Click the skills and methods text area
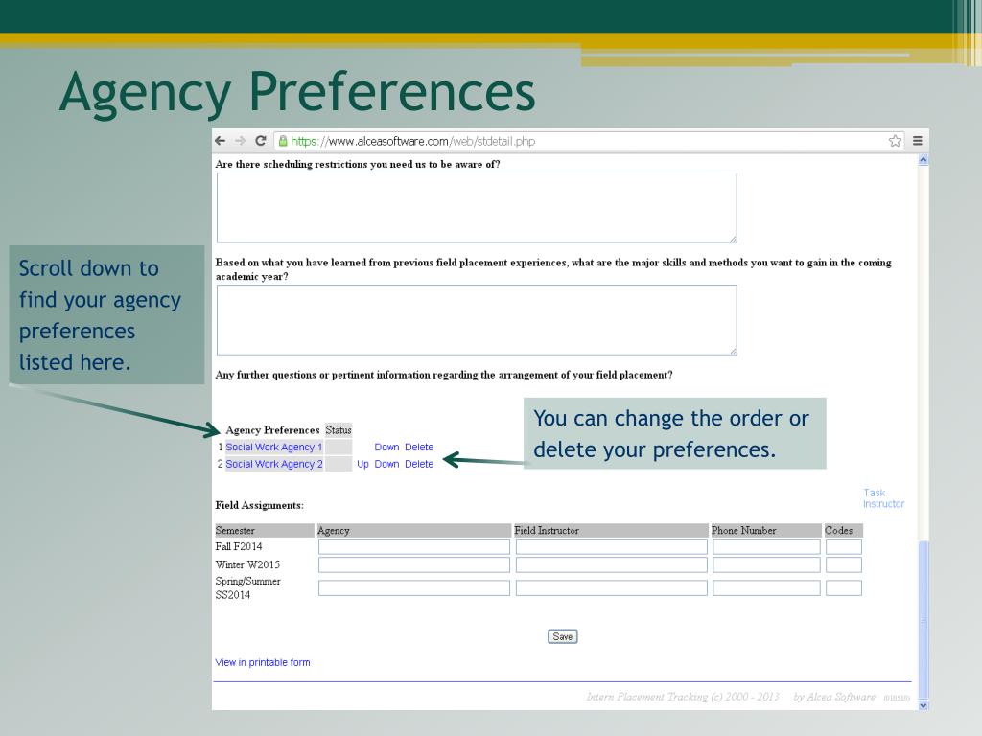Image resolution: width=982 pixels, height=736 pixels. [477, 320]
